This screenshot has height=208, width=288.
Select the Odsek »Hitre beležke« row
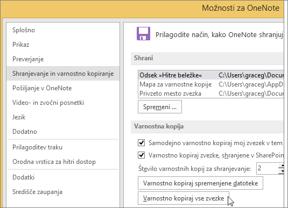coord(211,75)
